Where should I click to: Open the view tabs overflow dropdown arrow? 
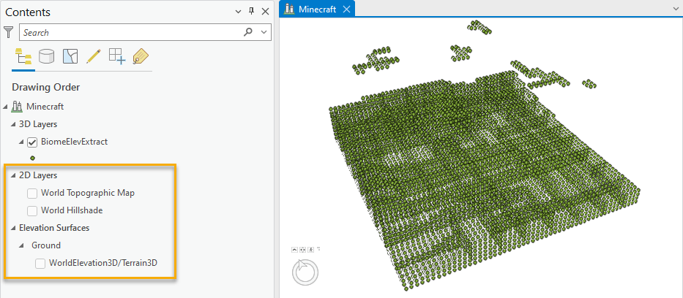tap(675, 8)
